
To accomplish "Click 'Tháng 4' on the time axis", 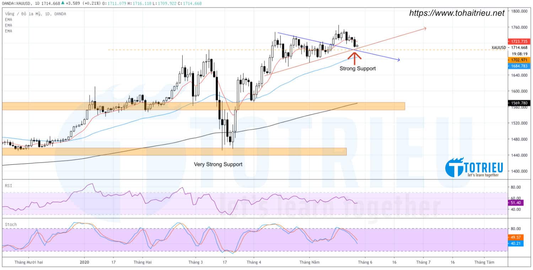I will coord(254,262).
